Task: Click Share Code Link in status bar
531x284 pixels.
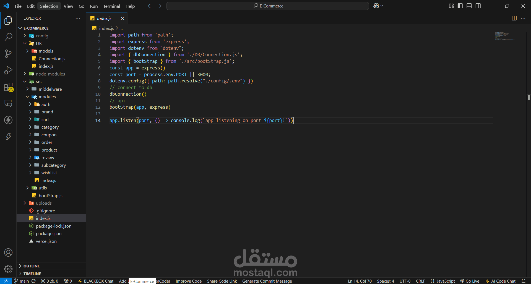Action: pyautogui.click(x=222, y=281)
